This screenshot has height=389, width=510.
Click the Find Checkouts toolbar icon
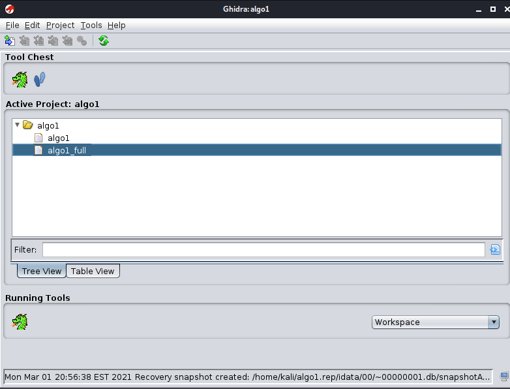(82, 40)
